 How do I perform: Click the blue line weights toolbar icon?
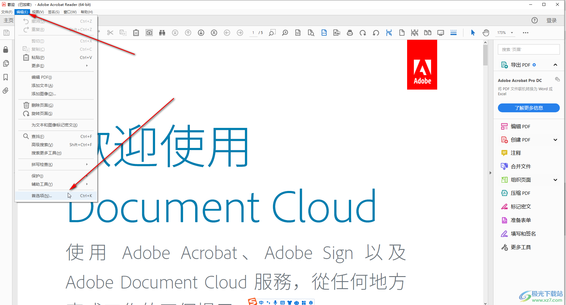tap(454, 33)
